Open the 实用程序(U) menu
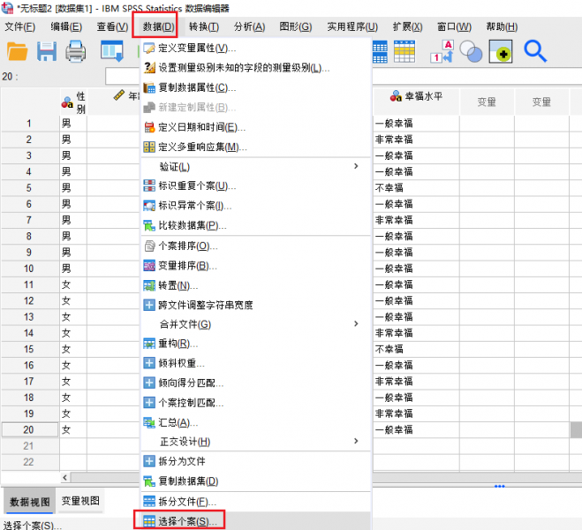This screenshot has width=582, height=530. 352,26
